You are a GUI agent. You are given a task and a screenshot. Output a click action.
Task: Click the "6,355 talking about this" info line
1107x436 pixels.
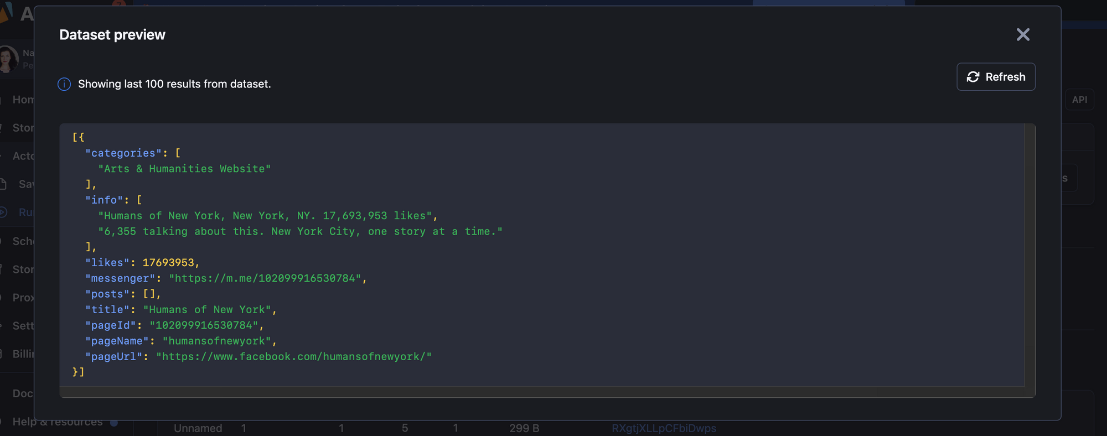300,231
